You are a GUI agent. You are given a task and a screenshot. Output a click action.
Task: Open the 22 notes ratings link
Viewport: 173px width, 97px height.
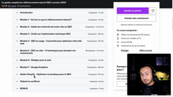pos(12,6)
